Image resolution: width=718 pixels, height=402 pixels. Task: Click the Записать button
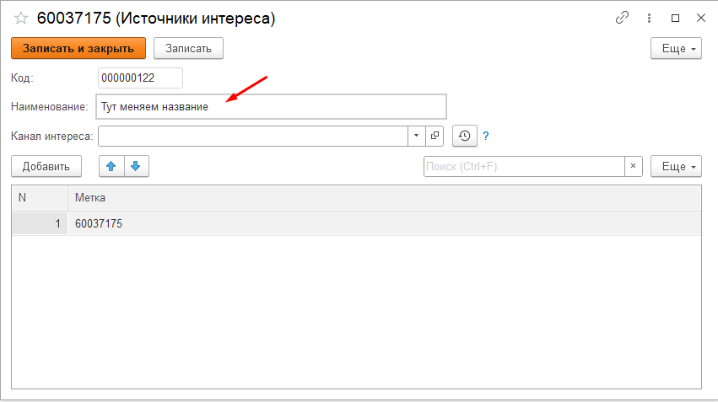[x=188, y=48]
